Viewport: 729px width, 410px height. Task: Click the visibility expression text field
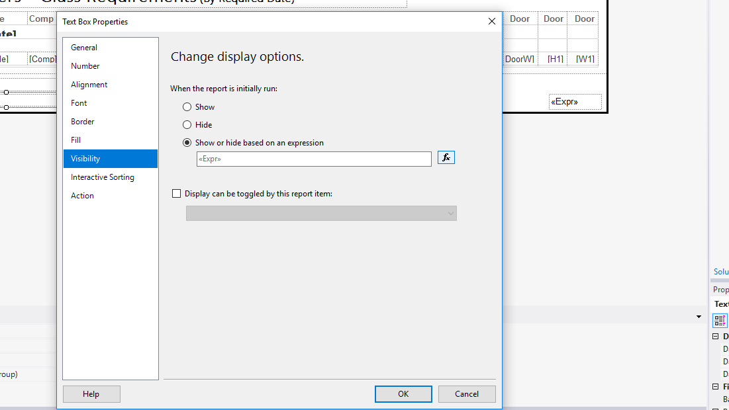click(x=314, y=159)
